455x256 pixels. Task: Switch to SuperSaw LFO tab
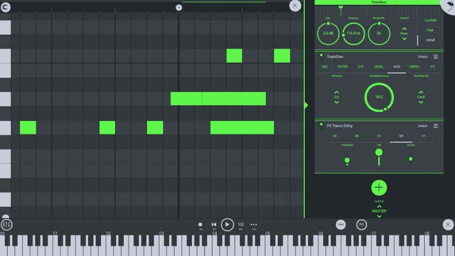pos(360,67)
